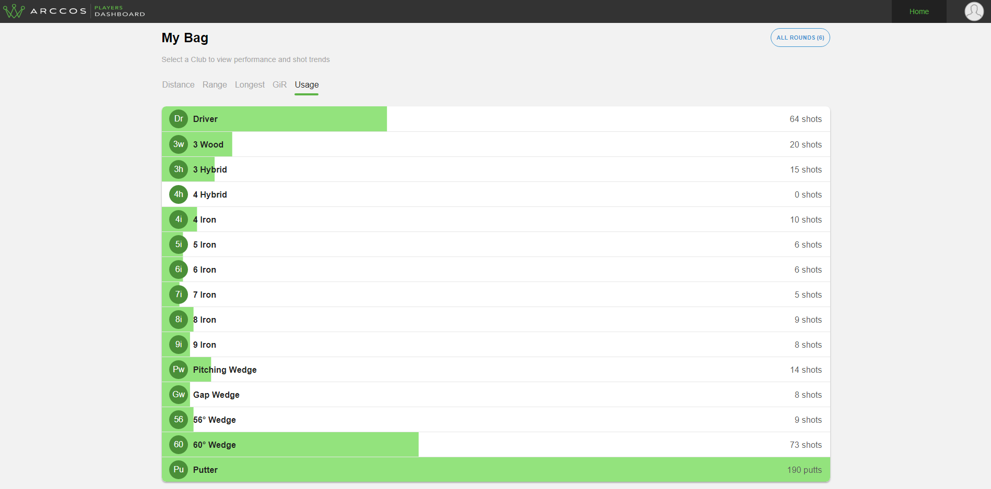Select the 4 Hybrid '4h' club badge
The width and height of the screenshot is (991, 489).
pyautogui.click(x=179, y=194)
